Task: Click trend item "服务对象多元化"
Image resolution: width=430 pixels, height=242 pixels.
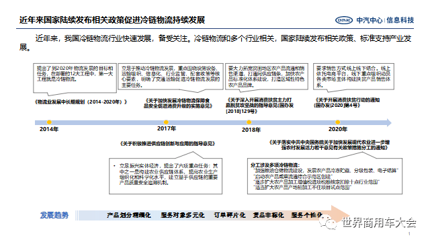Action: pos(183,215)
